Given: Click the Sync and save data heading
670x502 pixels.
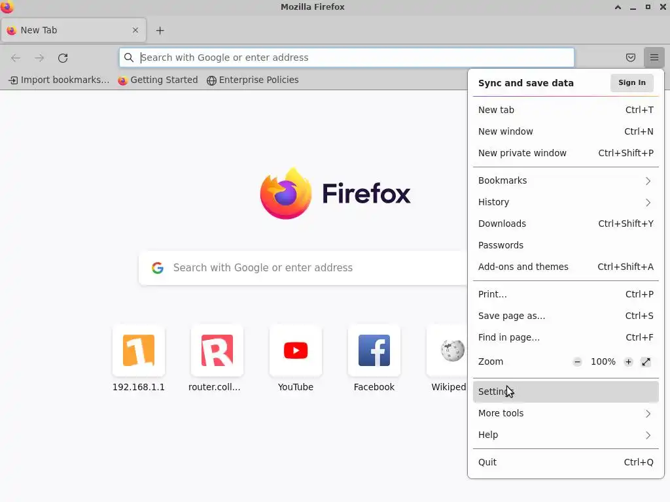Looking at the screenshot, I should (x=525, y=83).
